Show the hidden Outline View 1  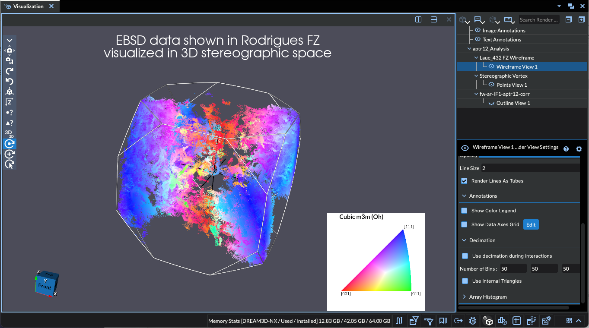(491, 103)
